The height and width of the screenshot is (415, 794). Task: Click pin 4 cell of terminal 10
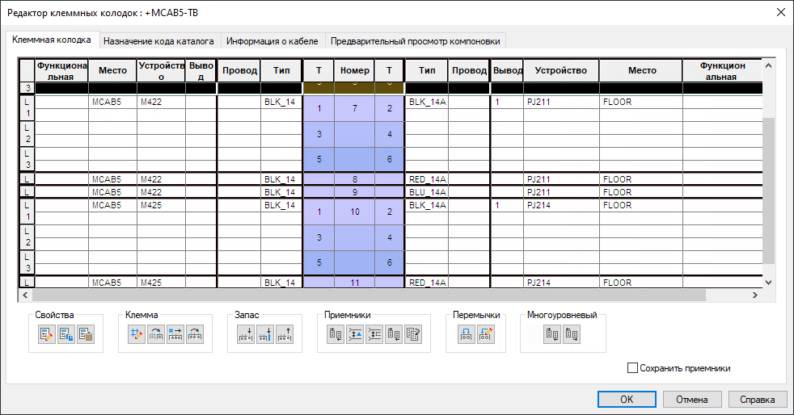tap(390, 237)
